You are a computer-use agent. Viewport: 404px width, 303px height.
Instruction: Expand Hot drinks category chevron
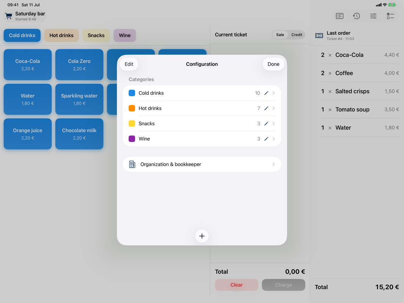[x=274, y=108]
